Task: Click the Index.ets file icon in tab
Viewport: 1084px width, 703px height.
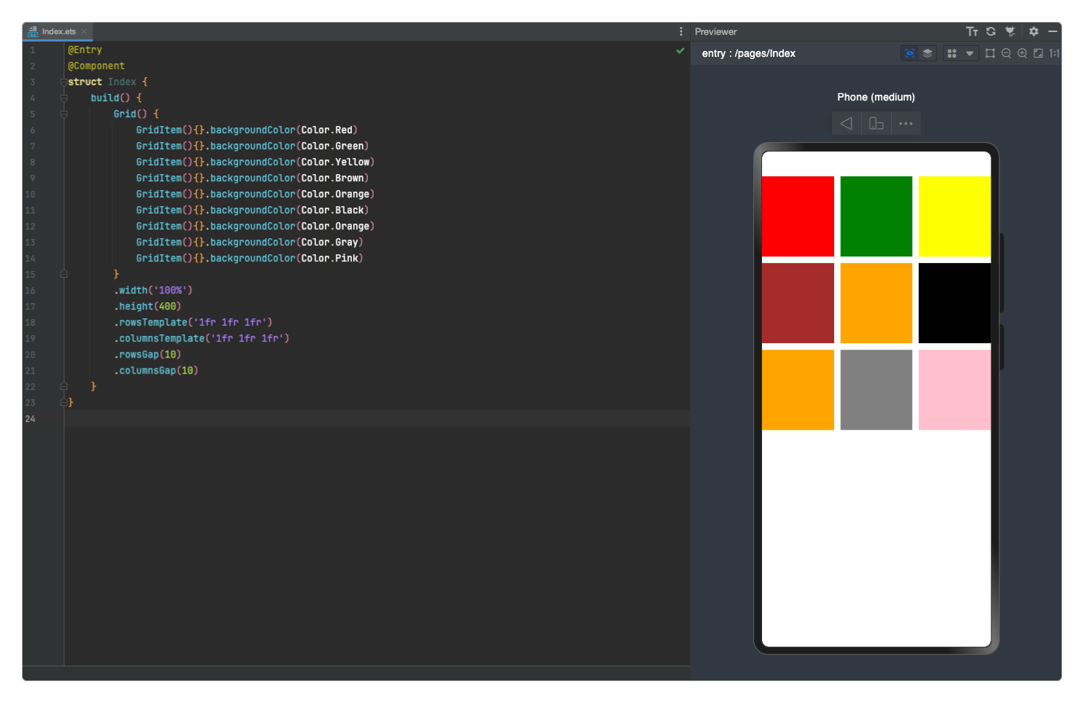Action: click(33, 31)
